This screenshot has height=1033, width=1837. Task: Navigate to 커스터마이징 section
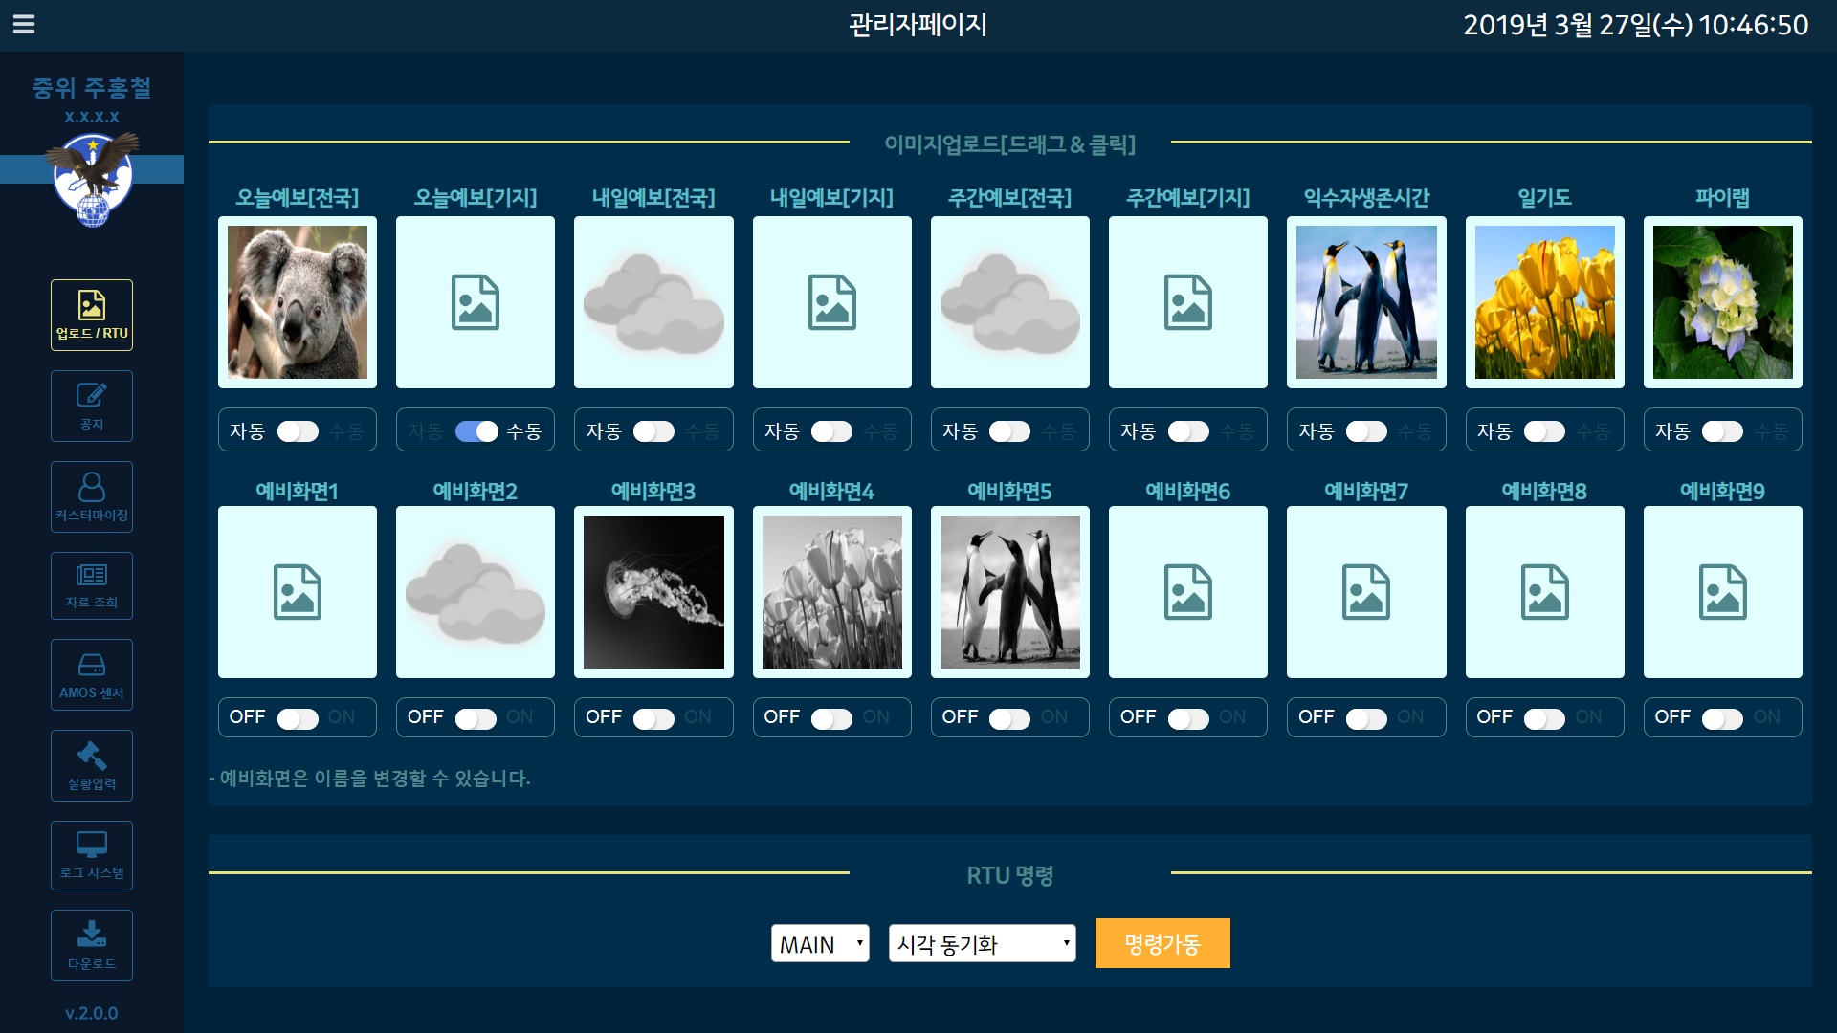(91, 495)
